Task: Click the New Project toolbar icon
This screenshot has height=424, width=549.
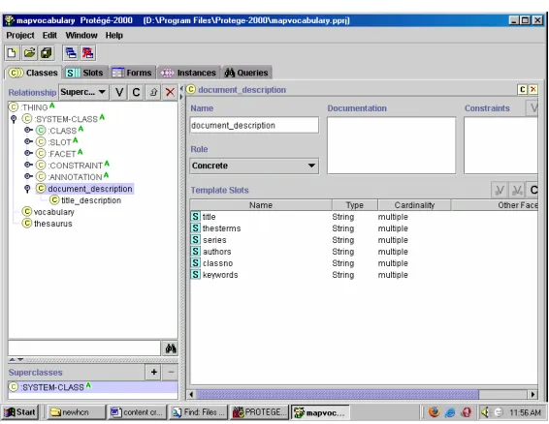Action: [x=12, y=53]
